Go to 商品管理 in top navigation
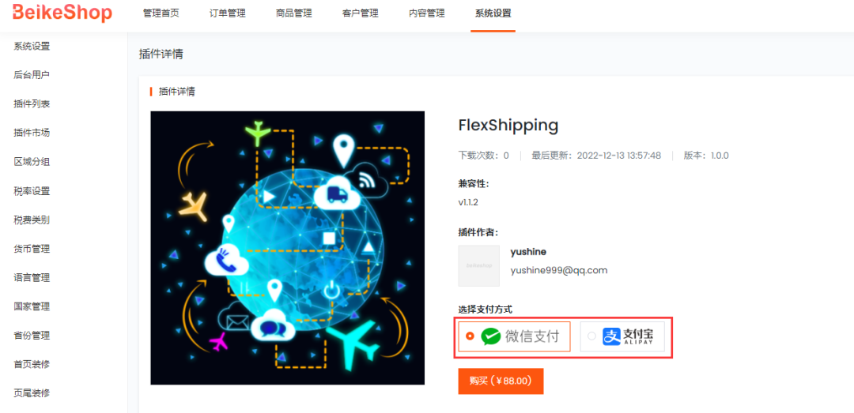This screenshot has width=854, height=413. coord(294,14)
